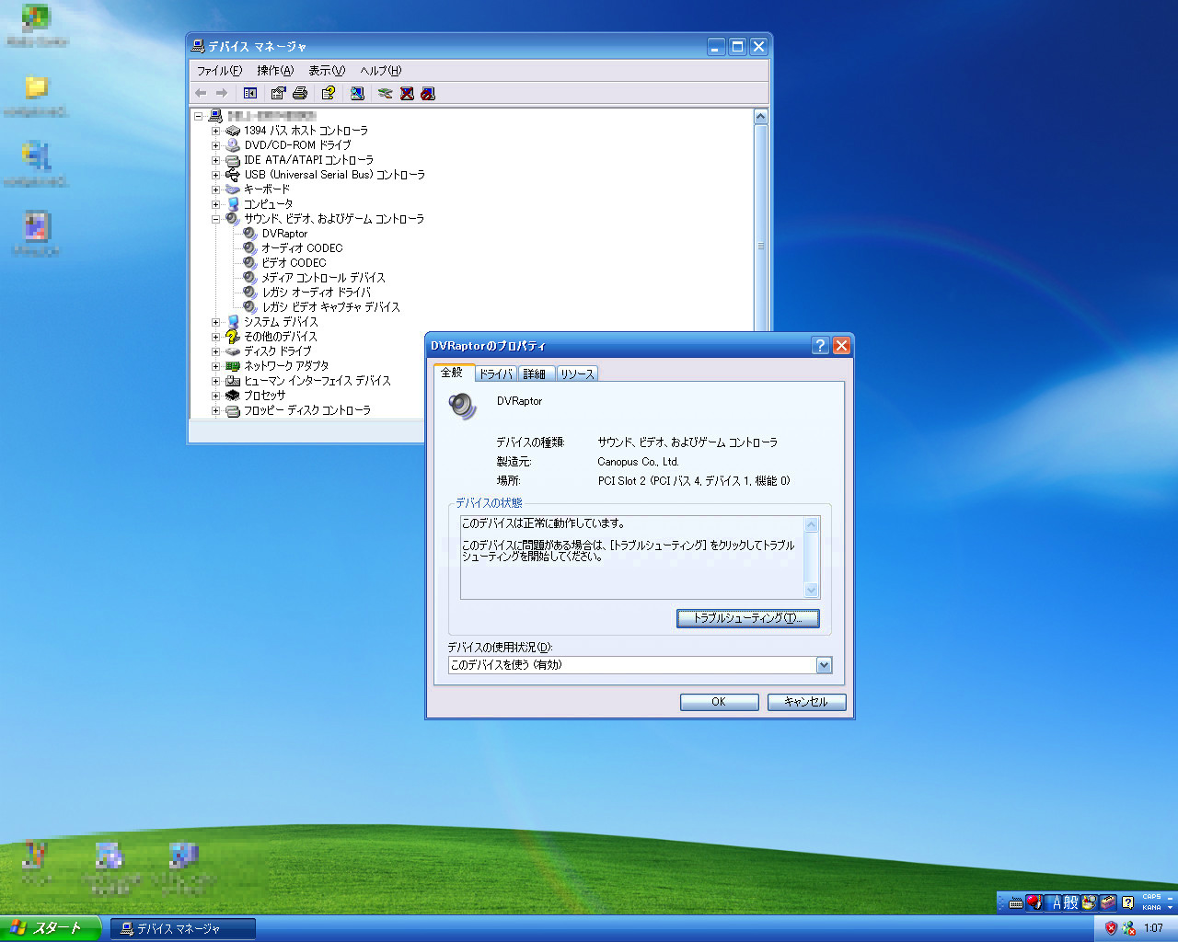The width and height of the screenshot is (1178, 942).
Task: Select the 全般 tab
Action: pyautogui.click(x=452, y=372)
